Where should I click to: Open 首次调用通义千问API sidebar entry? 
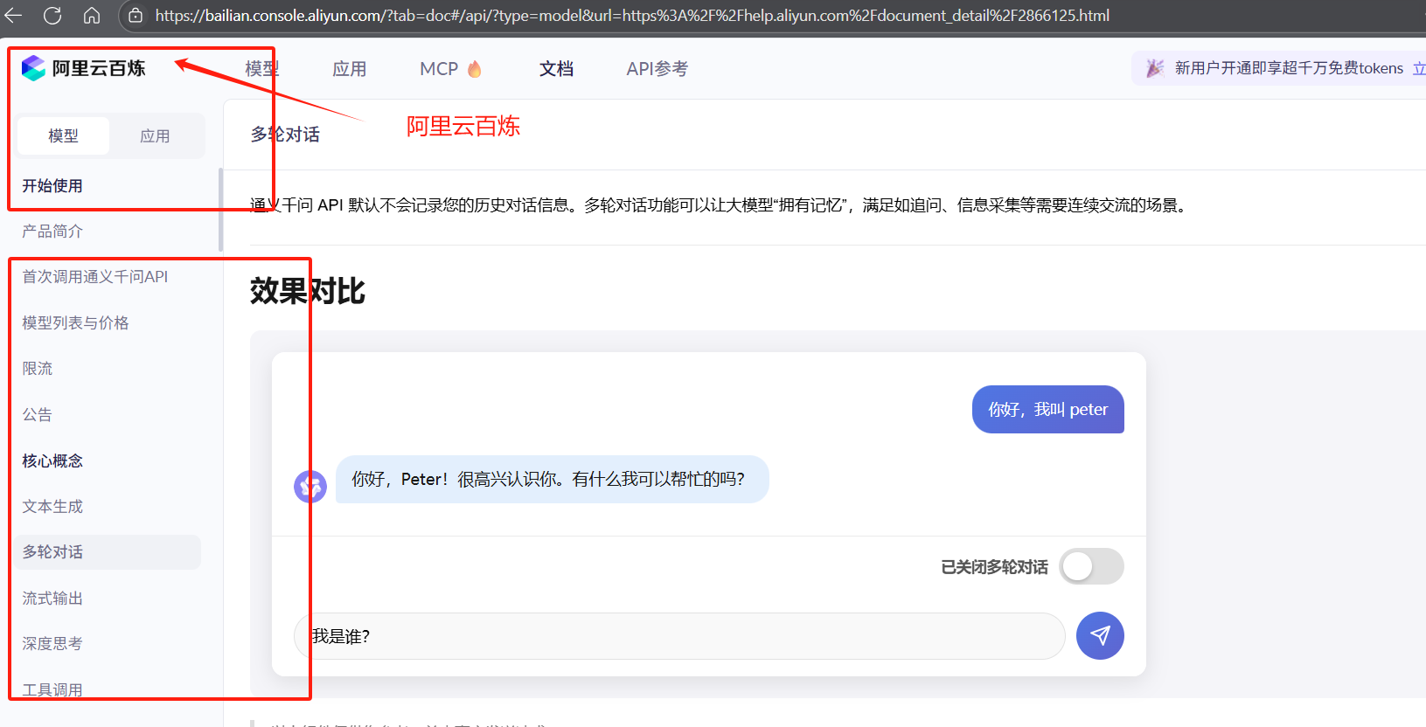tap(95, 277)
